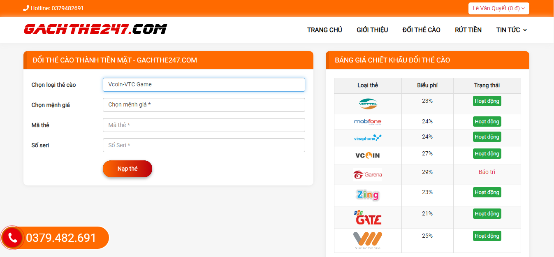Open the ĐỔI THẺ CÀO menu item
This screenshot has width=554, height=257.
(421, 30)
